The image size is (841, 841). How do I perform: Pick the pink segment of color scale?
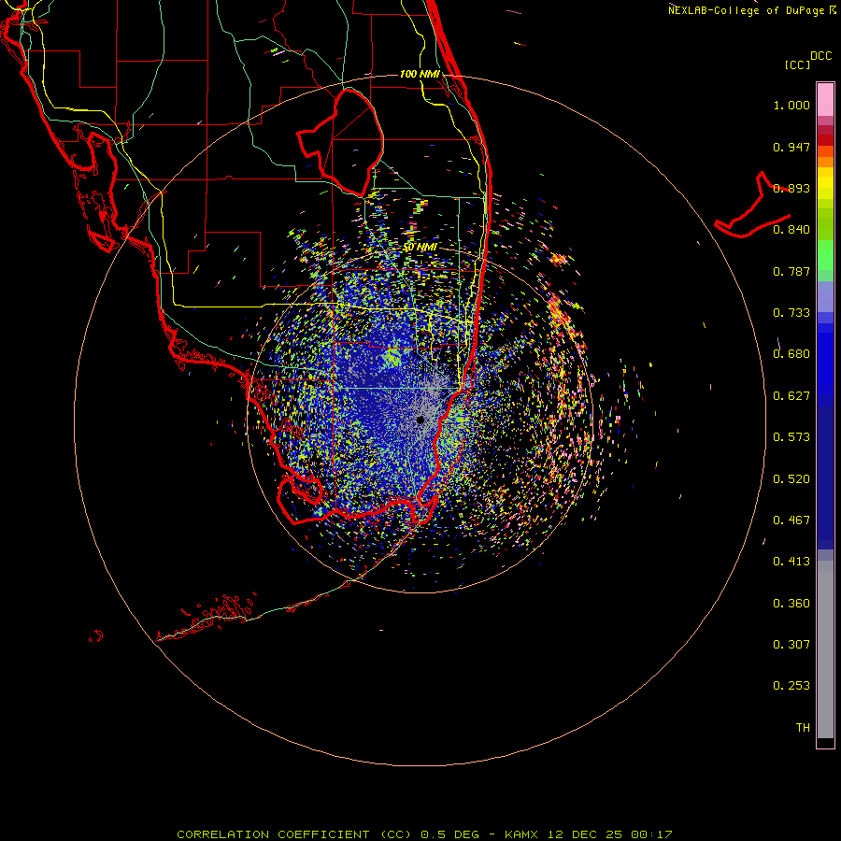[x=825, y=100]
